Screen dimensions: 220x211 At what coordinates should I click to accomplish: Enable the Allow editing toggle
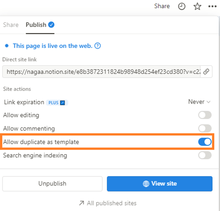pyautogui.click(x=205, y=115)
